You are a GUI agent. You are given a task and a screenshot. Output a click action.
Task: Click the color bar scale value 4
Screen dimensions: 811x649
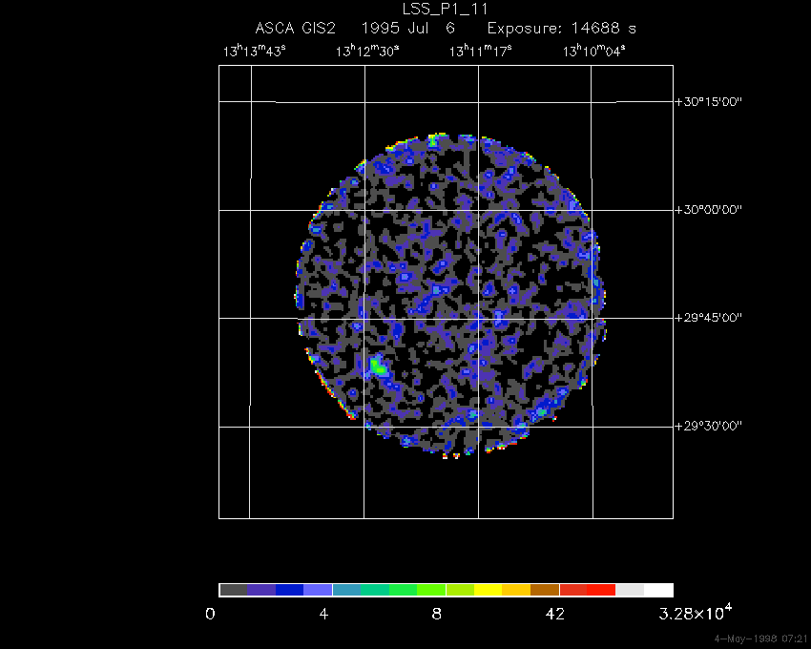pos(323,615)
